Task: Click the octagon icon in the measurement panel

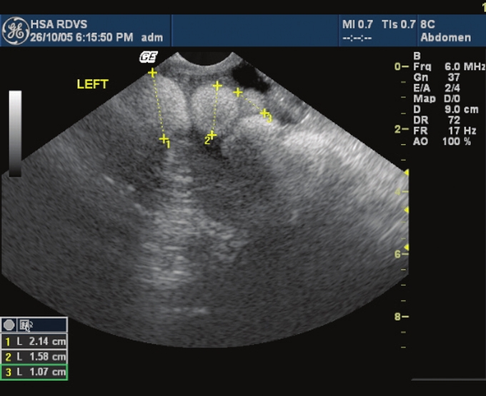Action: click(9, 325)
